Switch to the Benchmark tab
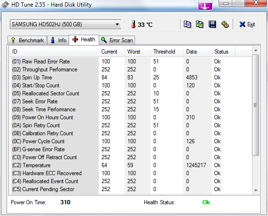This screenshot has width=268, height=216. coord(27,40)
